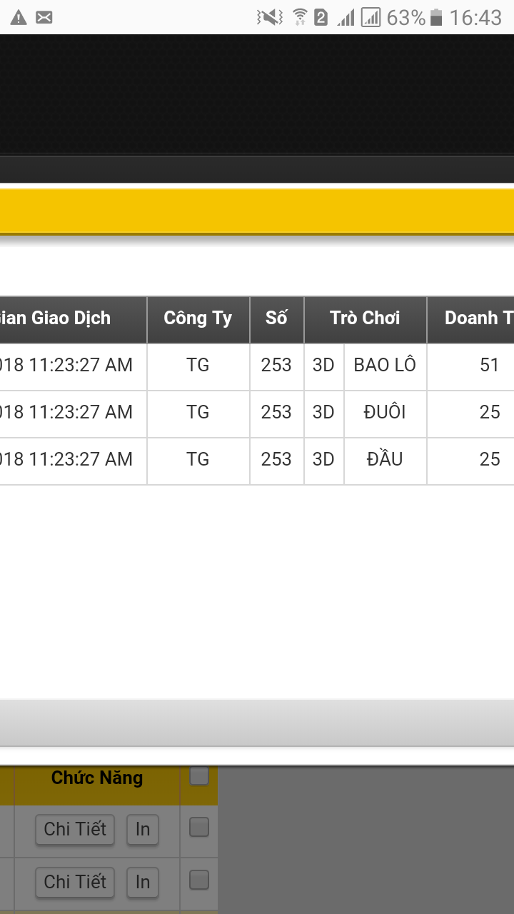Click the yellow banner bar
The height and width of the screenshot is (914, 514).
point(257,211)
